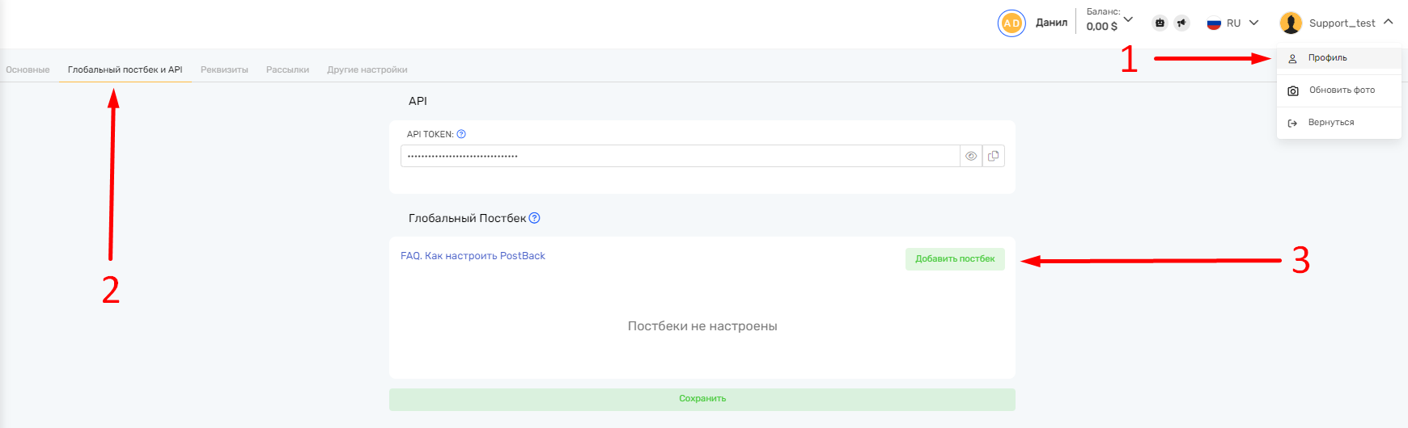The image size is (1408, 428).
Task: Click inside the API token field
Action: click(680, 156)
